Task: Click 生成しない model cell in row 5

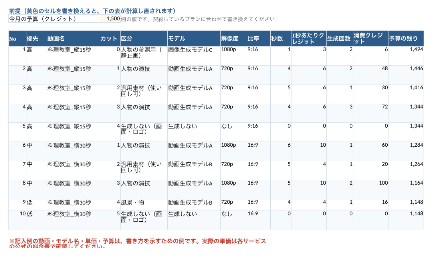Action: coord(194,132)
